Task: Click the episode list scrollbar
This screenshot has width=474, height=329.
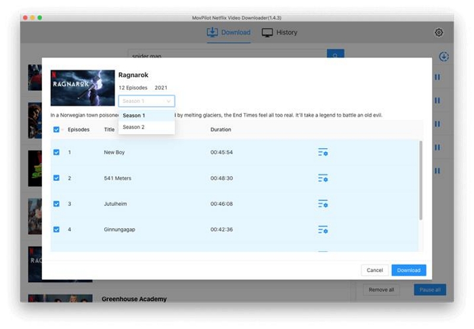Action: click(x=421, y=180)
